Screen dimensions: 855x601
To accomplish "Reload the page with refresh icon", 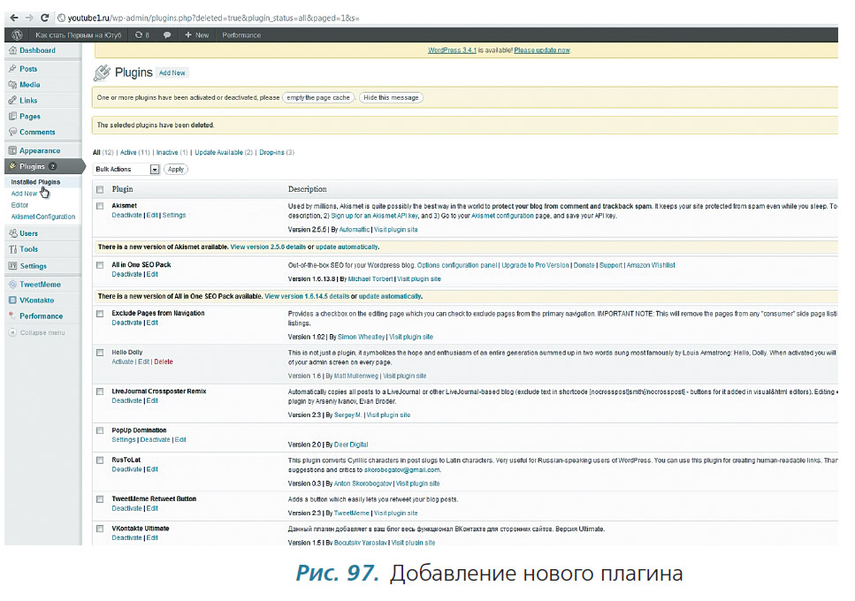I will coord(45,18).
